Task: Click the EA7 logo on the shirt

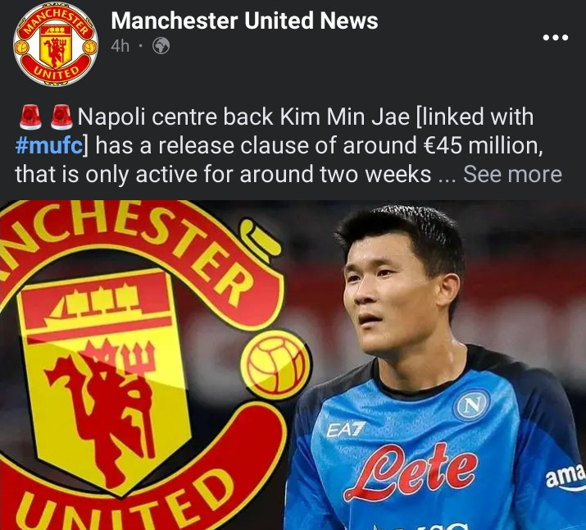Action: pyautogui.click(x=346, y=429)
